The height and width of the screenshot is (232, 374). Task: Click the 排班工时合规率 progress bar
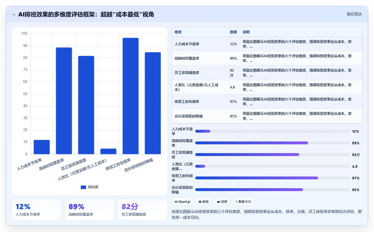[x=272, y=178]
